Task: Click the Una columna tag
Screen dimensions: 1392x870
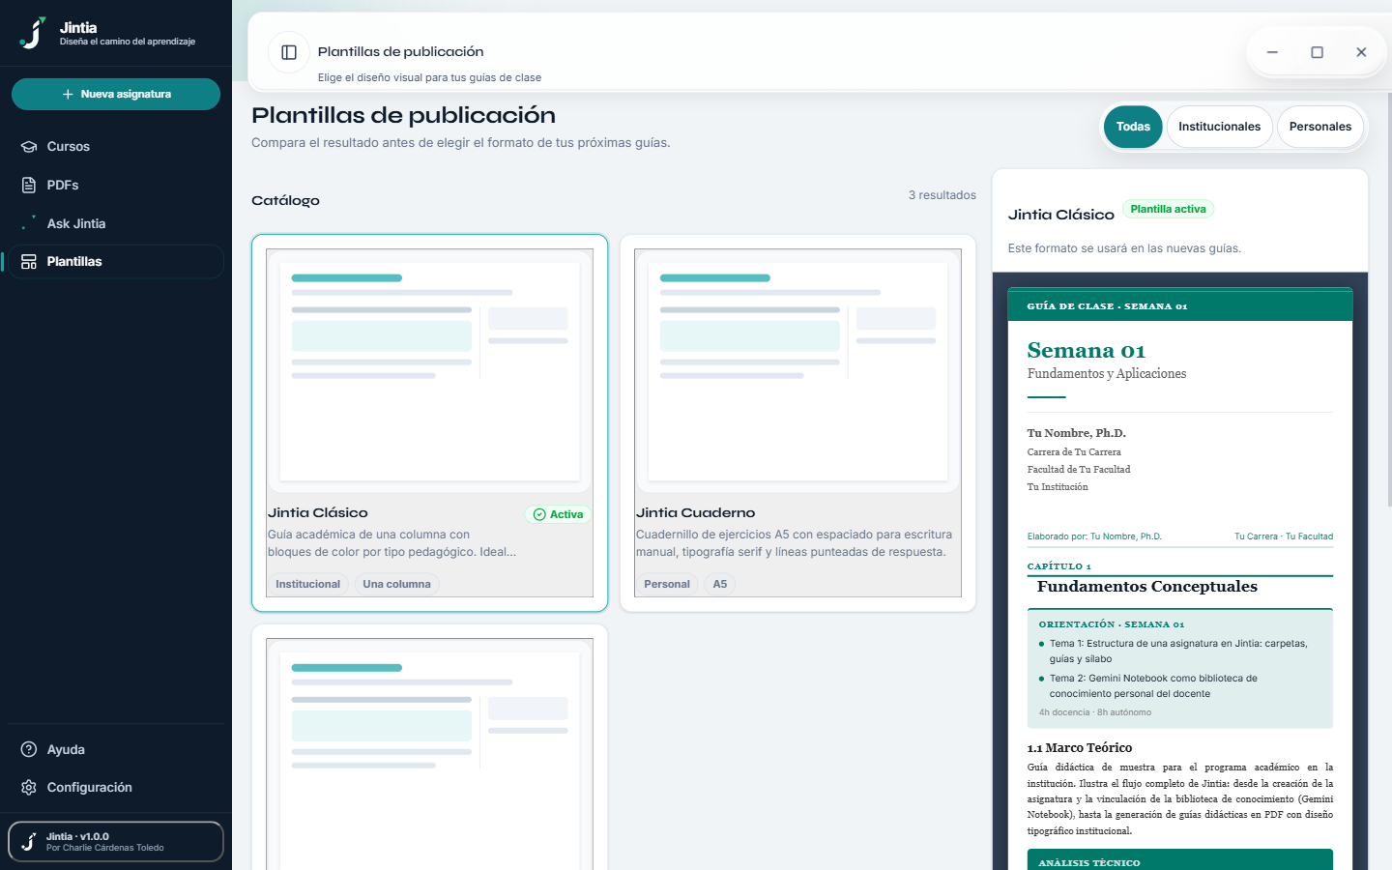Action: pyautogui.click(x=396, y=584)
